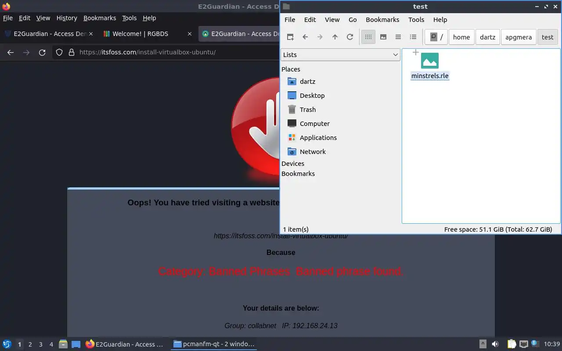This screenshot has width=562, height=351.
Task: Switch to first E2Guardian Firefox tab
Action: [x=48, y=34]
